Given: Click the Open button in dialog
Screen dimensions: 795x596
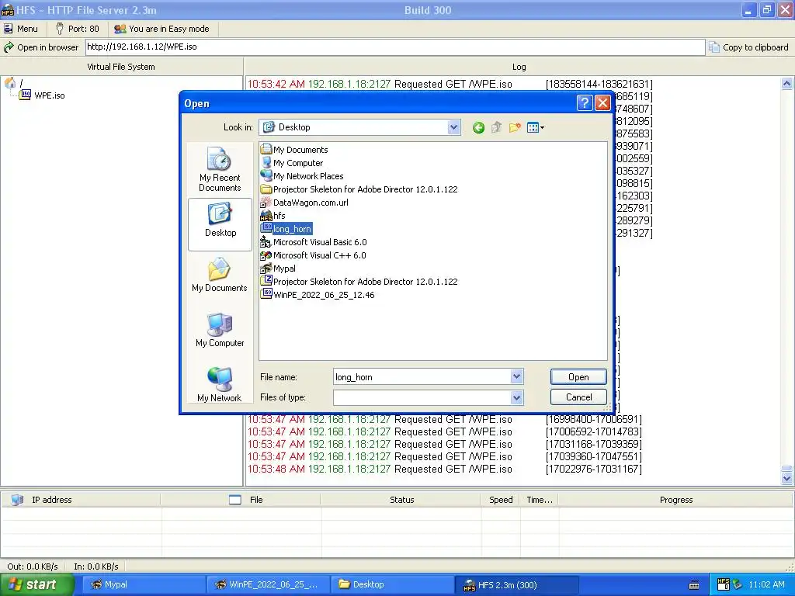Looking at the screenshot, I should pos(578,376).
